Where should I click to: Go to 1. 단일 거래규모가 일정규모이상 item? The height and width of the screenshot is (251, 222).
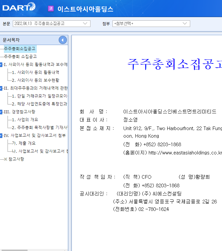pyautogui.click(x=40, y=96)
